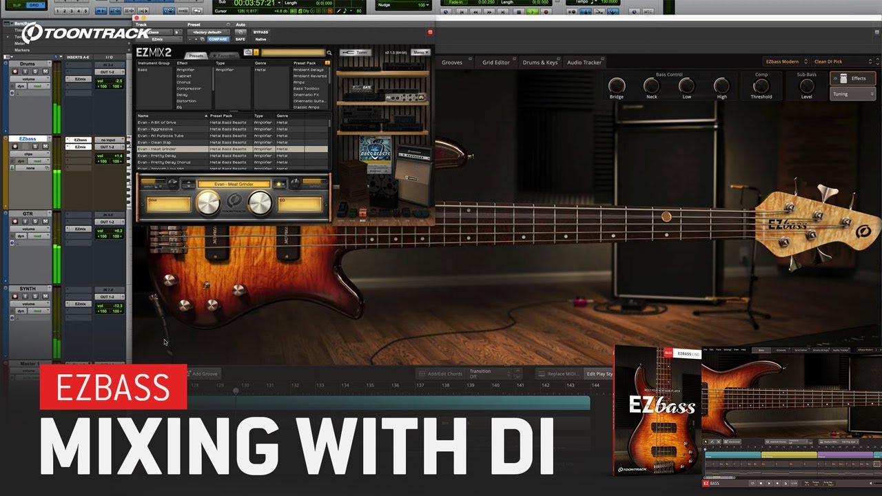Mark preset as favorite with star icon
This screenshot has width=882, height=496.
tap(280, 184)
